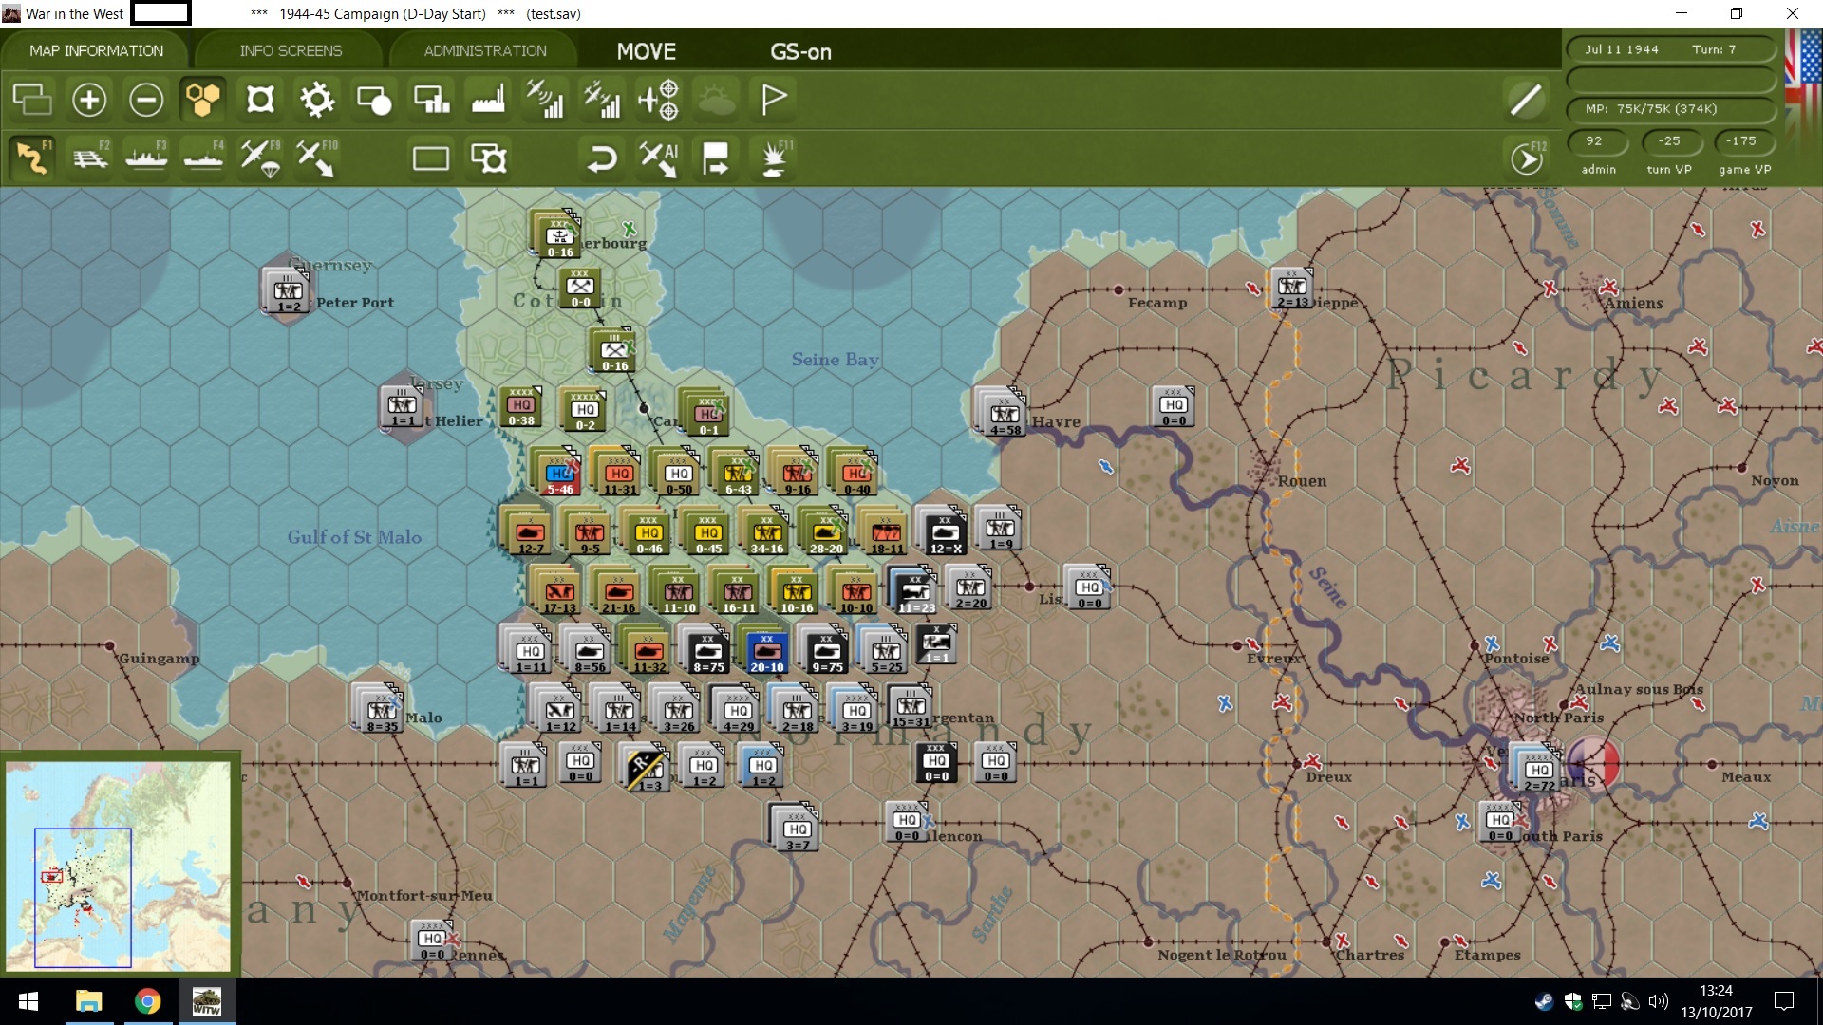Select F2 rail move mode
This screenshot has width=1823, height=1025.
(90, 158)
